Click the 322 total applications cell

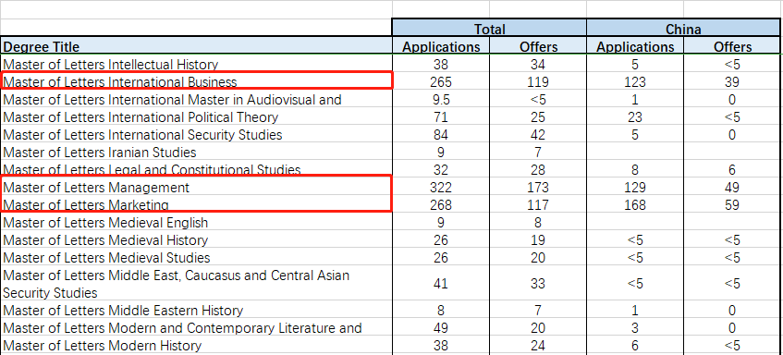coord(440,187)
